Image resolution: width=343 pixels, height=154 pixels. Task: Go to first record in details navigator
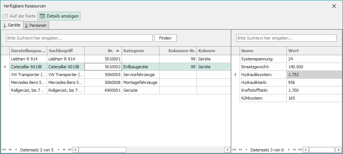[x=234, y=150]
